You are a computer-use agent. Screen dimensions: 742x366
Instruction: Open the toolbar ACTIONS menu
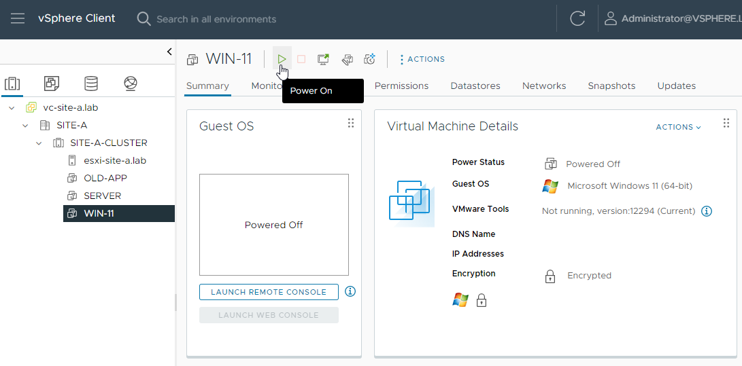pos(422,60)
